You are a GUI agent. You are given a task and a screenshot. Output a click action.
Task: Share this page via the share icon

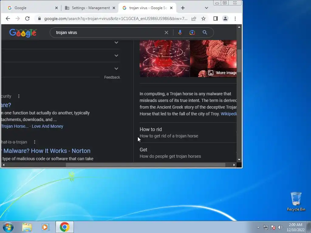coord(194,19)
